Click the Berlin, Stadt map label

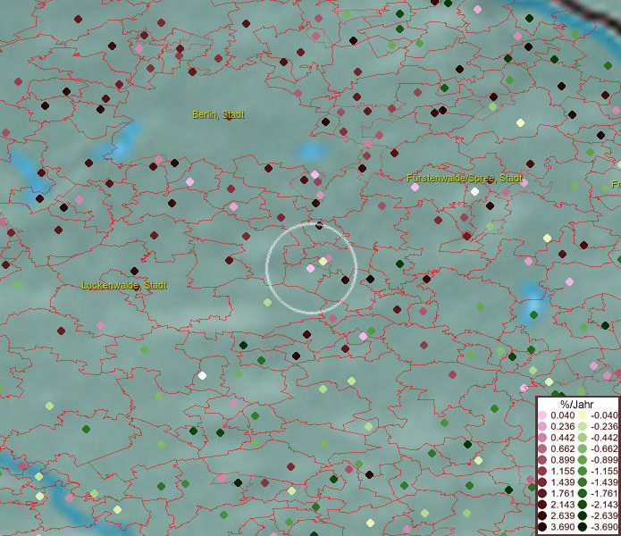click(218, 115)
